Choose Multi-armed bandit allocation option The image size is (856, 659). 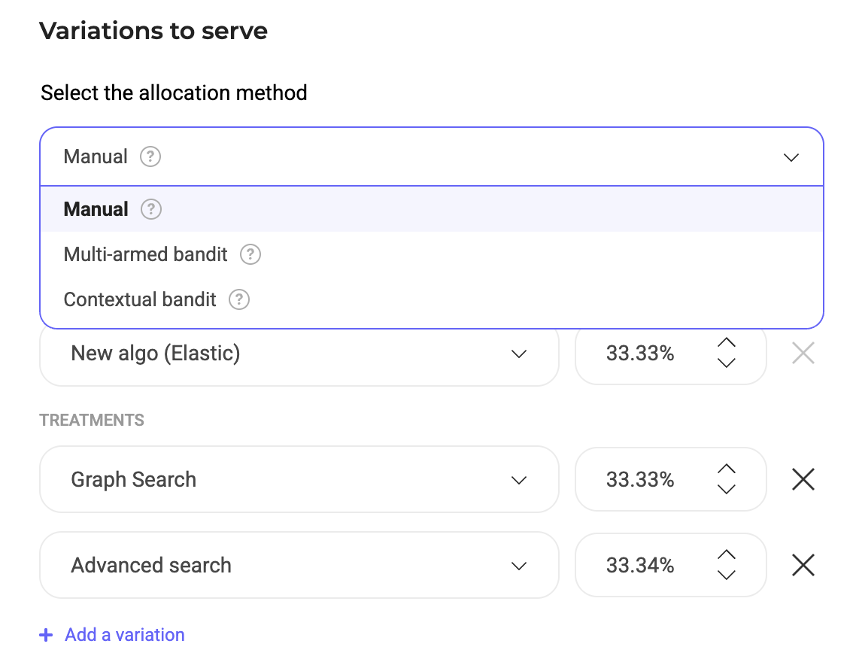pyautogui.click(x=145, y=254)
